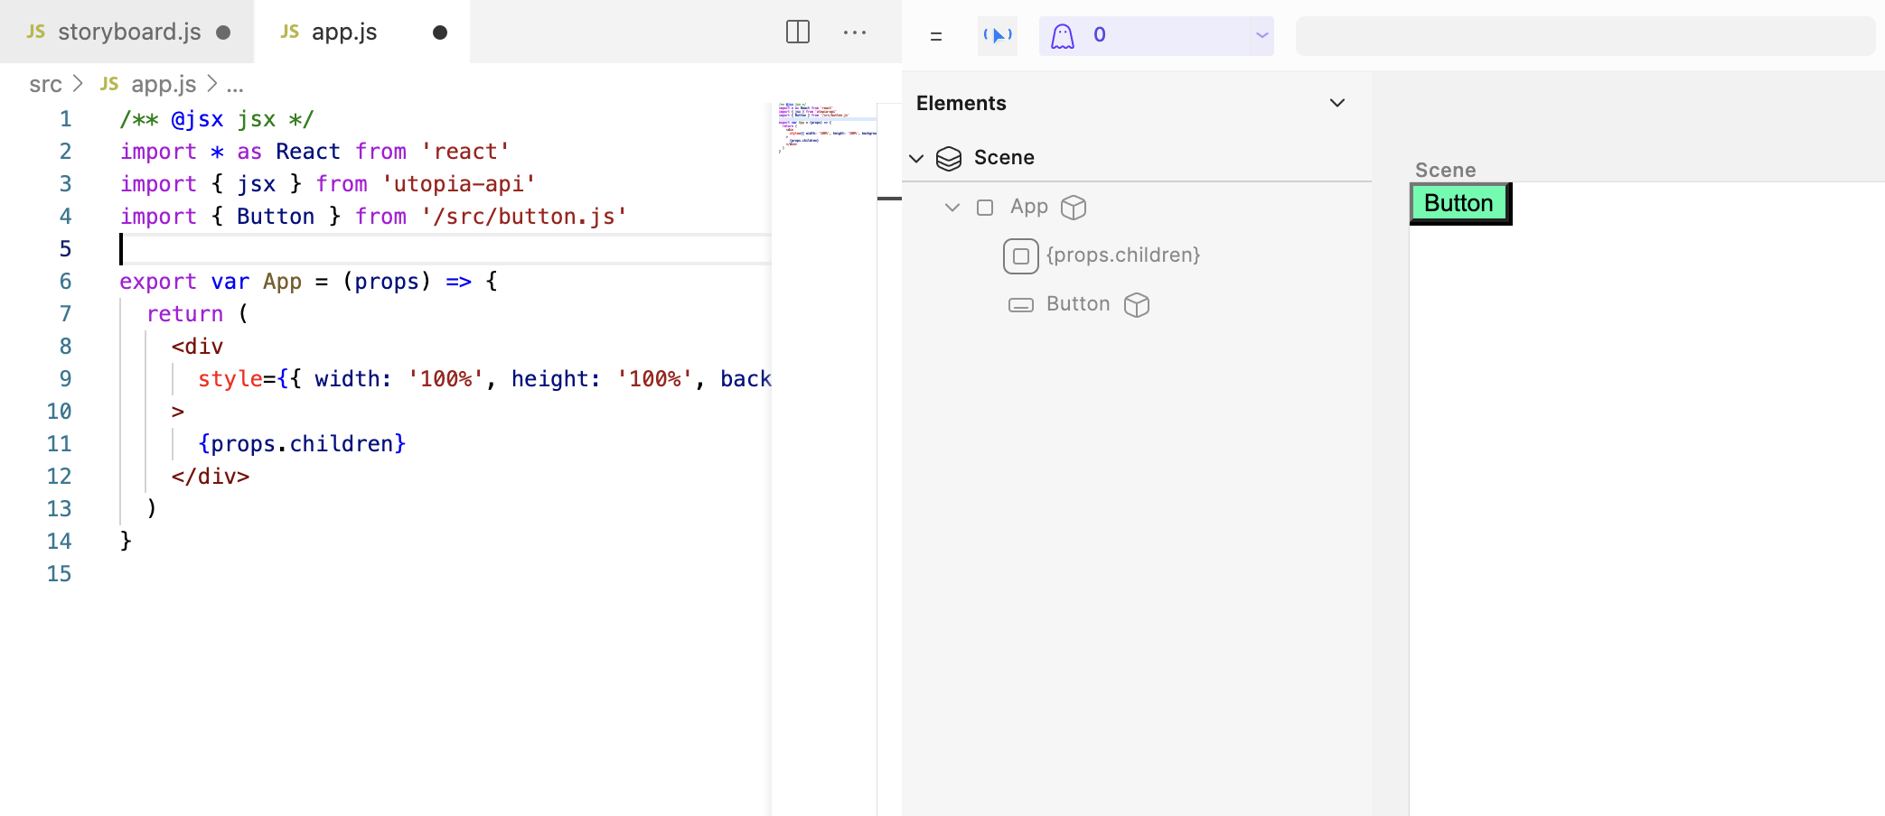Click the ghost comments icon in toolbar

point(1064,35)
